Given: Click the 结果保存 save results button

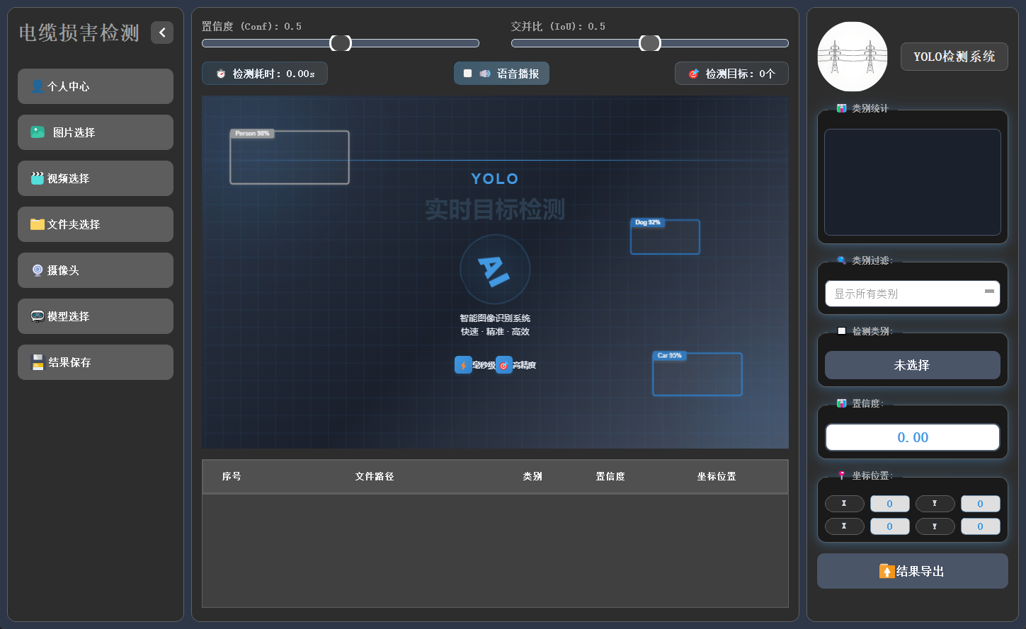Looking at the screenshot, I should coord(96,362).
